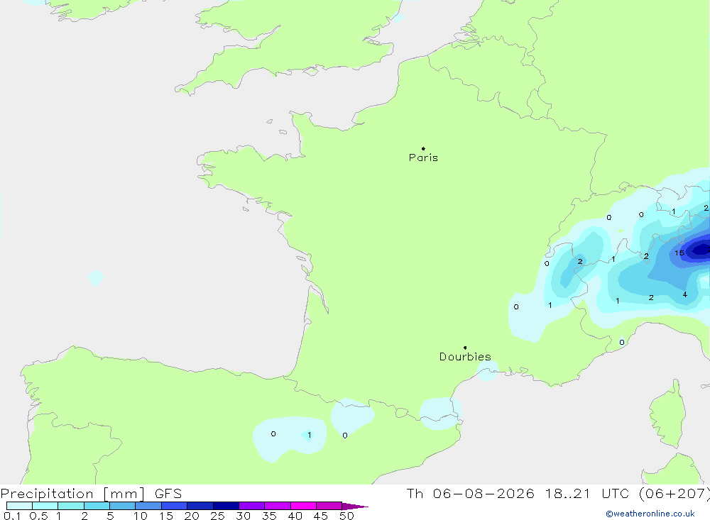The image size is (710, 520).
Task: Click the legend scale label "25"
Action: [x=217, y=516]
